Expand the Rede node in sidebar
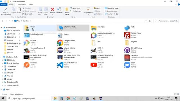Screen dimensions: 180x101 (1, 89)
